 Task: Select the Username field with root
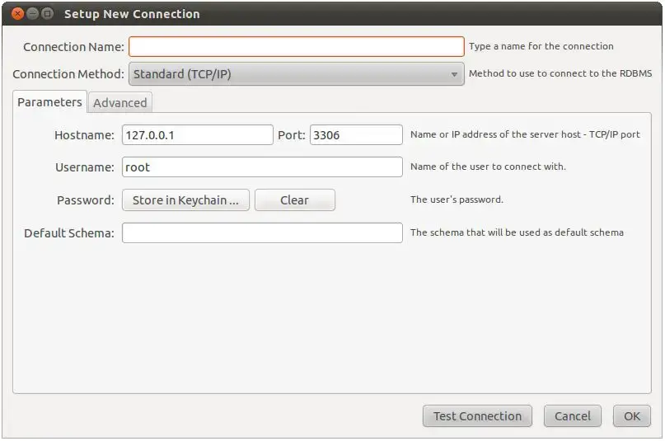(261, 167)
